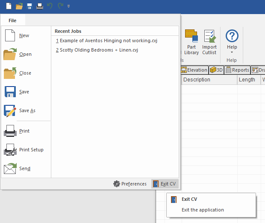This screenshot has width=265, height=223.
Task: Switch to the Reports tab
Action: pyautogui.click(x=237, y=70)
